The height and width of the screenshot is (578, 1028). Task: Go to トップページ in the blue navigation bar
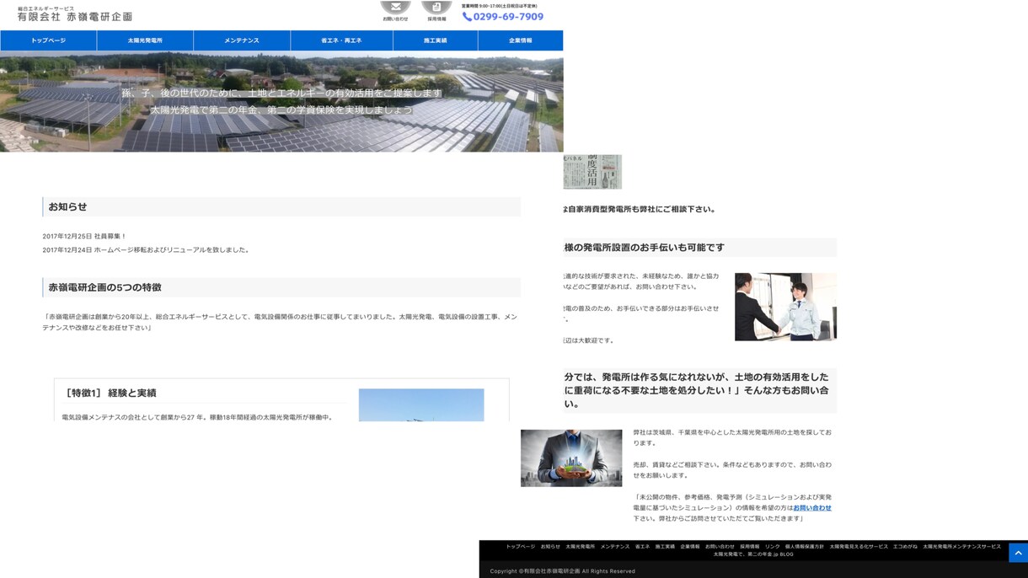click(48, 40)
